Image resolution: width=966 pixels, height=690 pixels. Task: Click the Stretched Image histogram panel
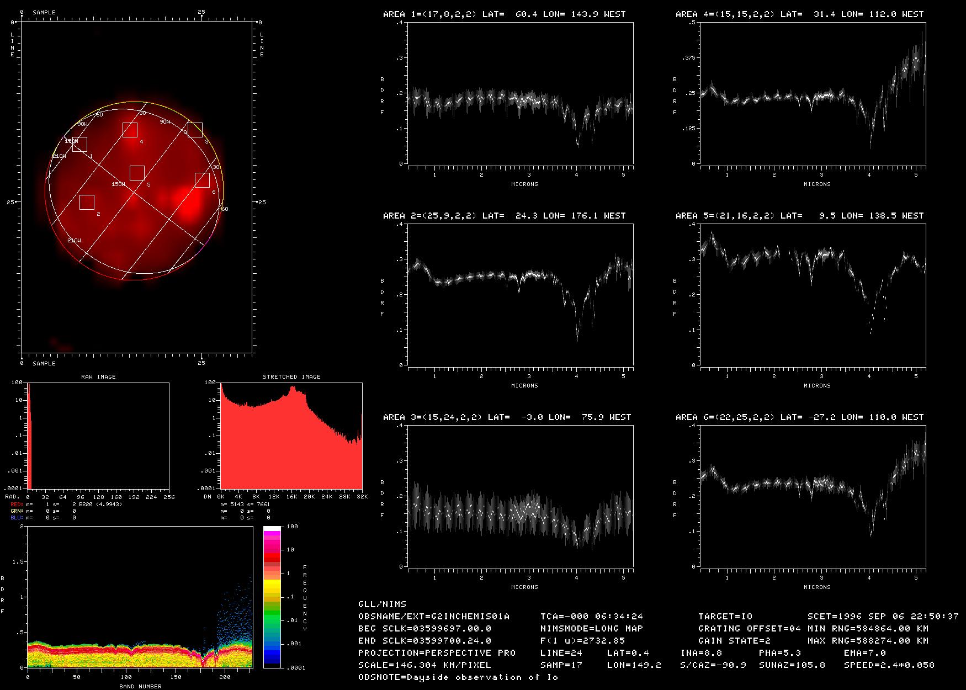(x=291, y=436)
